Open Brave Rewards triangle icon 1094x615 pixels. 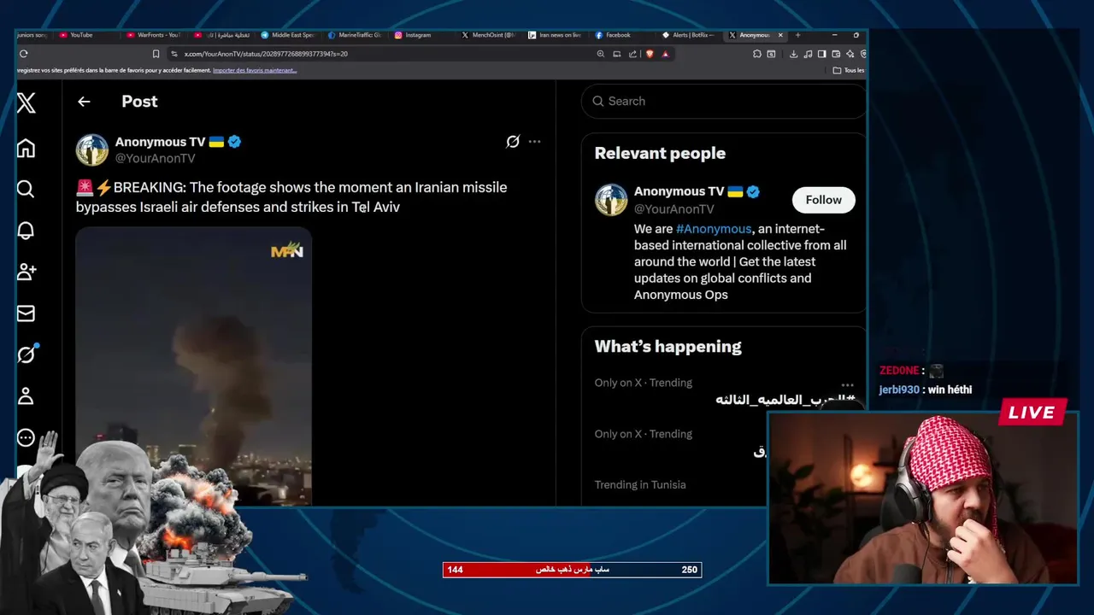(x=665, y=54)
